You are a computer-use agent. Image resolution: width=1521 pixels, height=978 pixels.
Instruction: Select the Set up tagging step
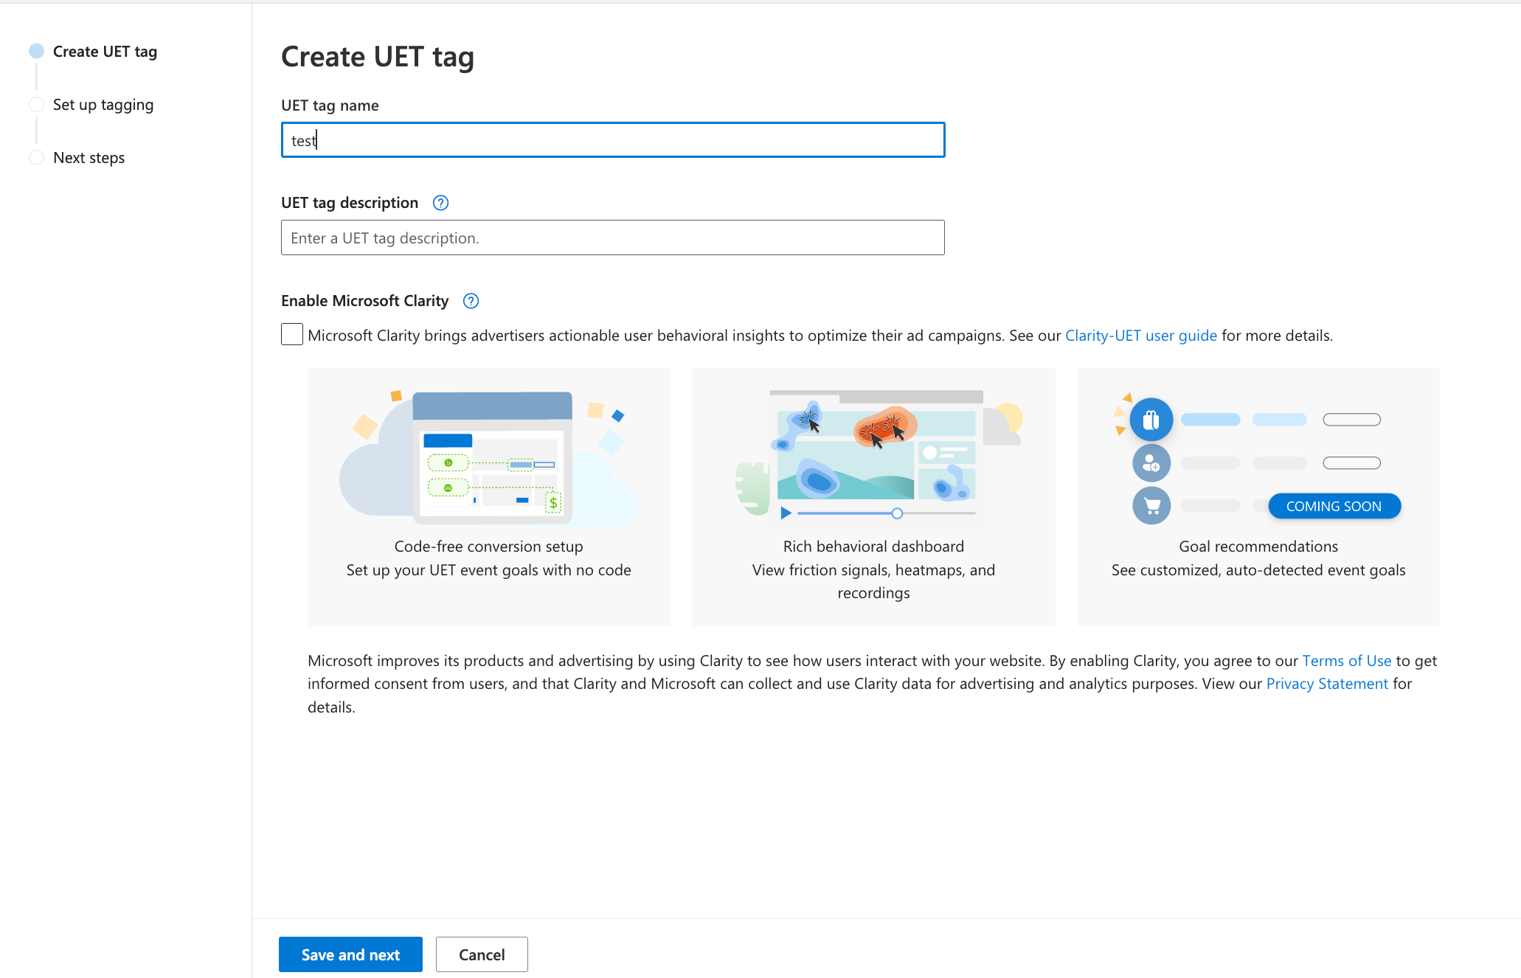(x=103, y=105)
